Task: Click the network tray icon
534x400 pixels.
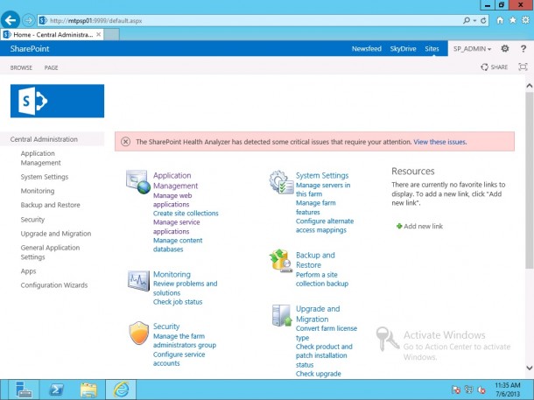Action: [x=469, y=389]
